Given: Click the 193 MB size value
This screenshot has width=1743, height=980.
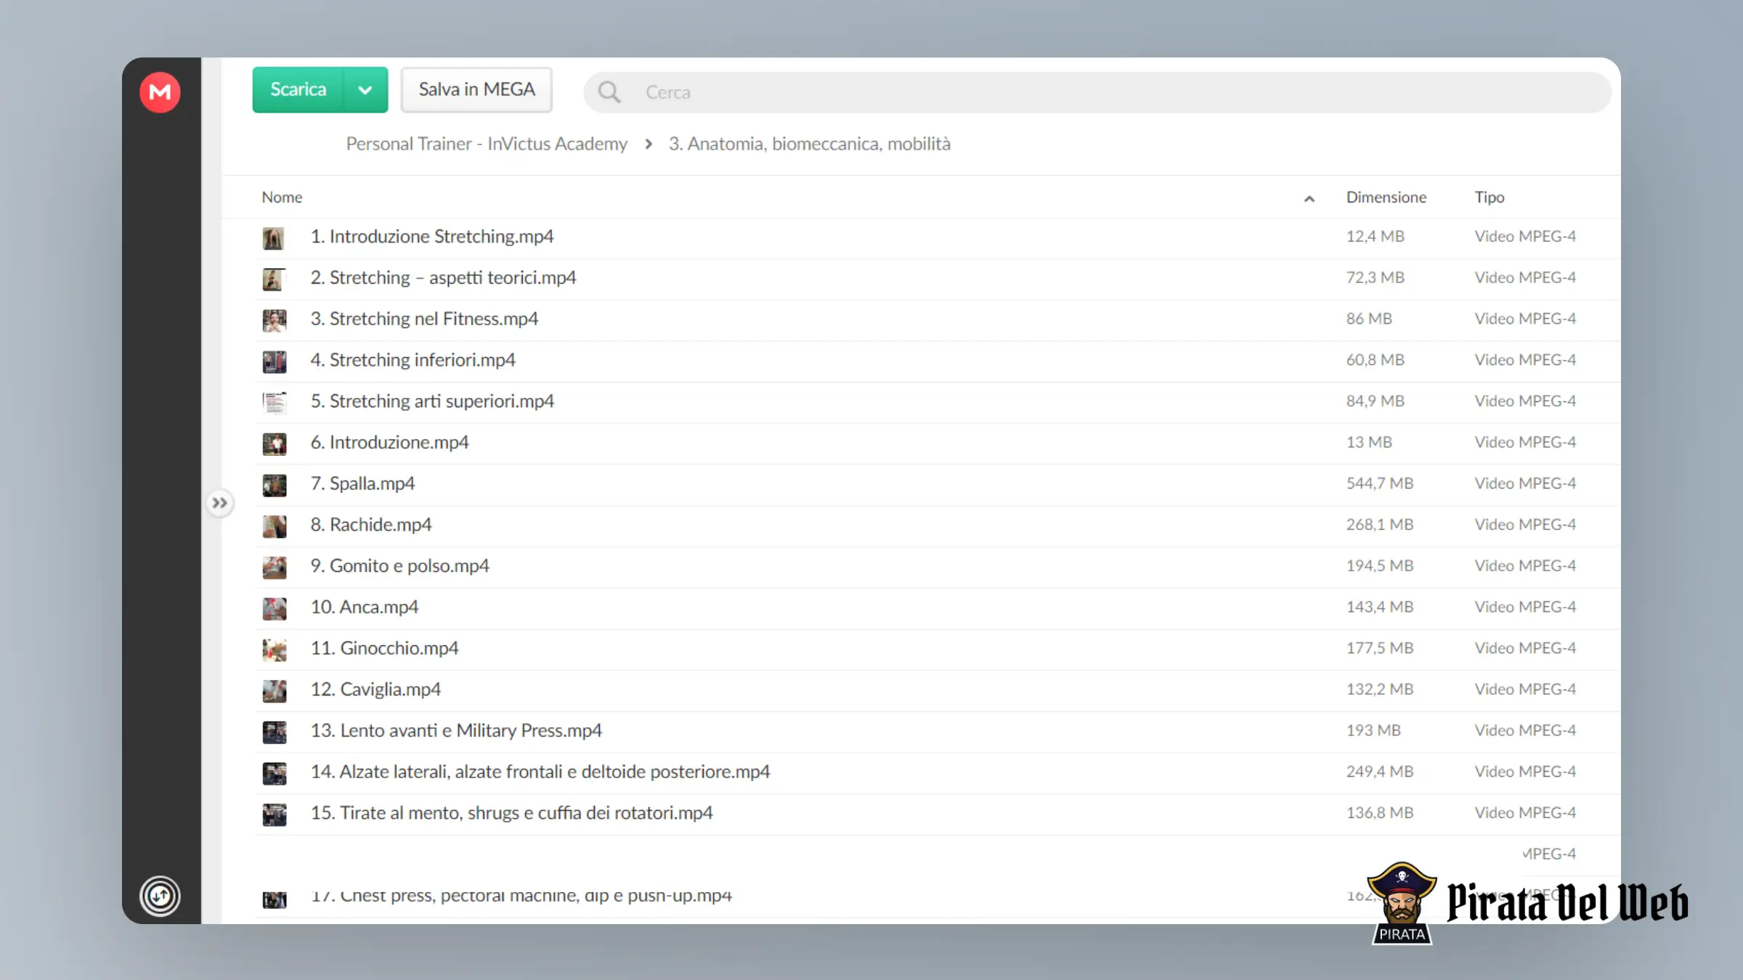Looking at the screenshot, I should [x=1373, y=730].
